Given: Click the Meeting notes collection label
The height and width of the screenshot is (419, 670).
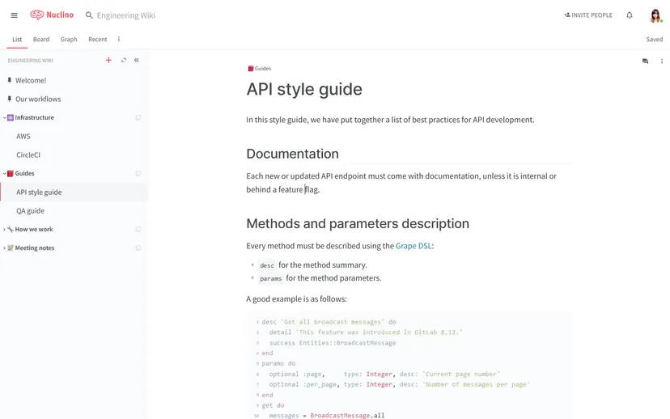Looking at the screenshot, I should (x=35, y=248).
